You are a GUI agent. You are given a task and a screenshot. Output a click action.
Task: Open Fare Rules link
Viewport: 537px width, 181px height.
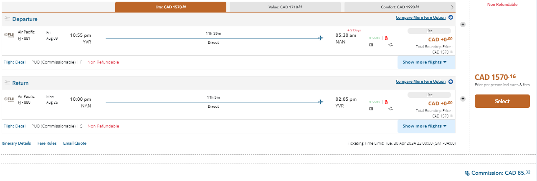pyautogui.click(x=47, y=143)
